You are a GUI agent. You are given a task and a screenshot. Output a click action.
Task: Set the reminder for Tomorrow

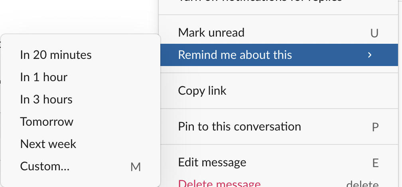pos(47,122)
